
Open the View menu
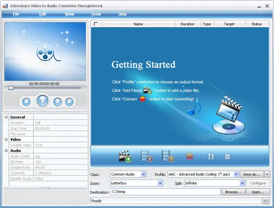pyautogui.click(x=69, y=14)
